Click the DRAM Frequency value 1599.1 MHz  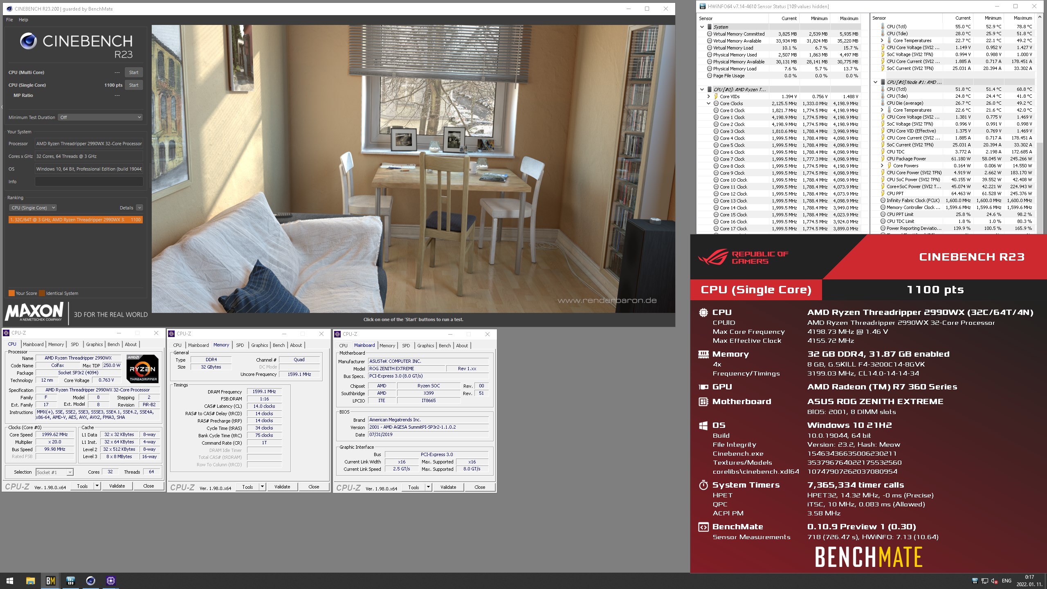264,391
